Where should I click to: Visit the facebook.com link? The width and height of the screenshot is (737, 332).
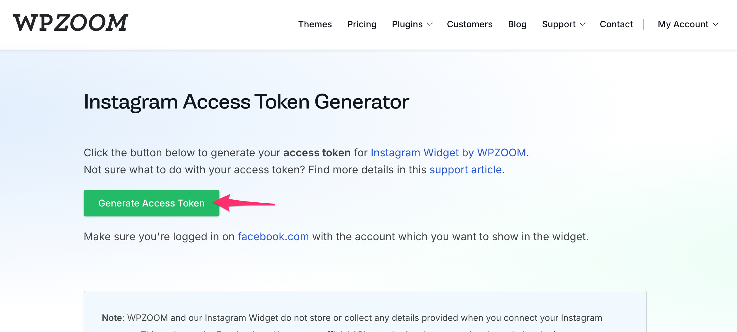(x=273, y=237)
